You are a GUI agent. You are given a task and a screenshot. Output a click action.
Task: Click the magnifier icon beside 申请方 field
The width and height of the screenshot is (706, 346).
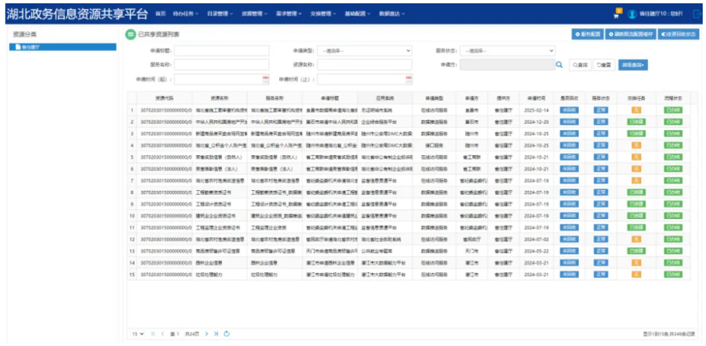(560, 64)
